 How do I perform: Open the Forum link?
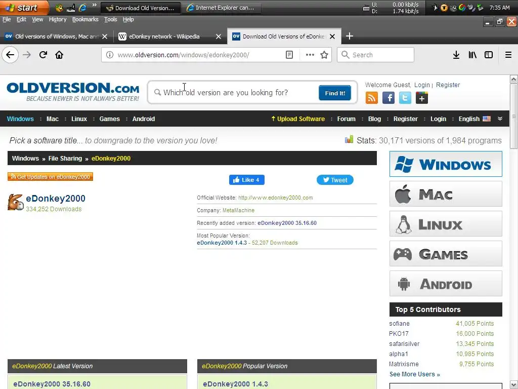point(346,119)
